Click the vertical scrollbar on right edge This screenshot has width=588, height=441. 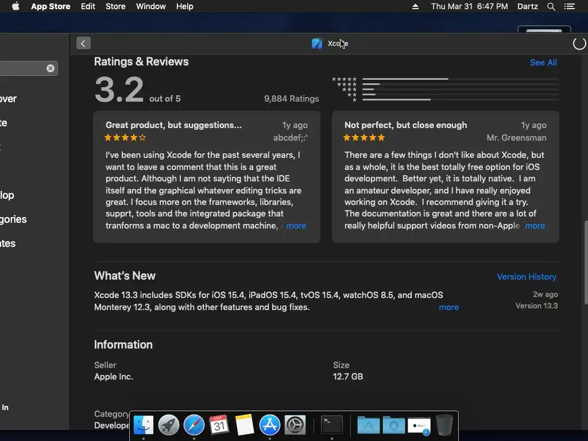[586, 262]
